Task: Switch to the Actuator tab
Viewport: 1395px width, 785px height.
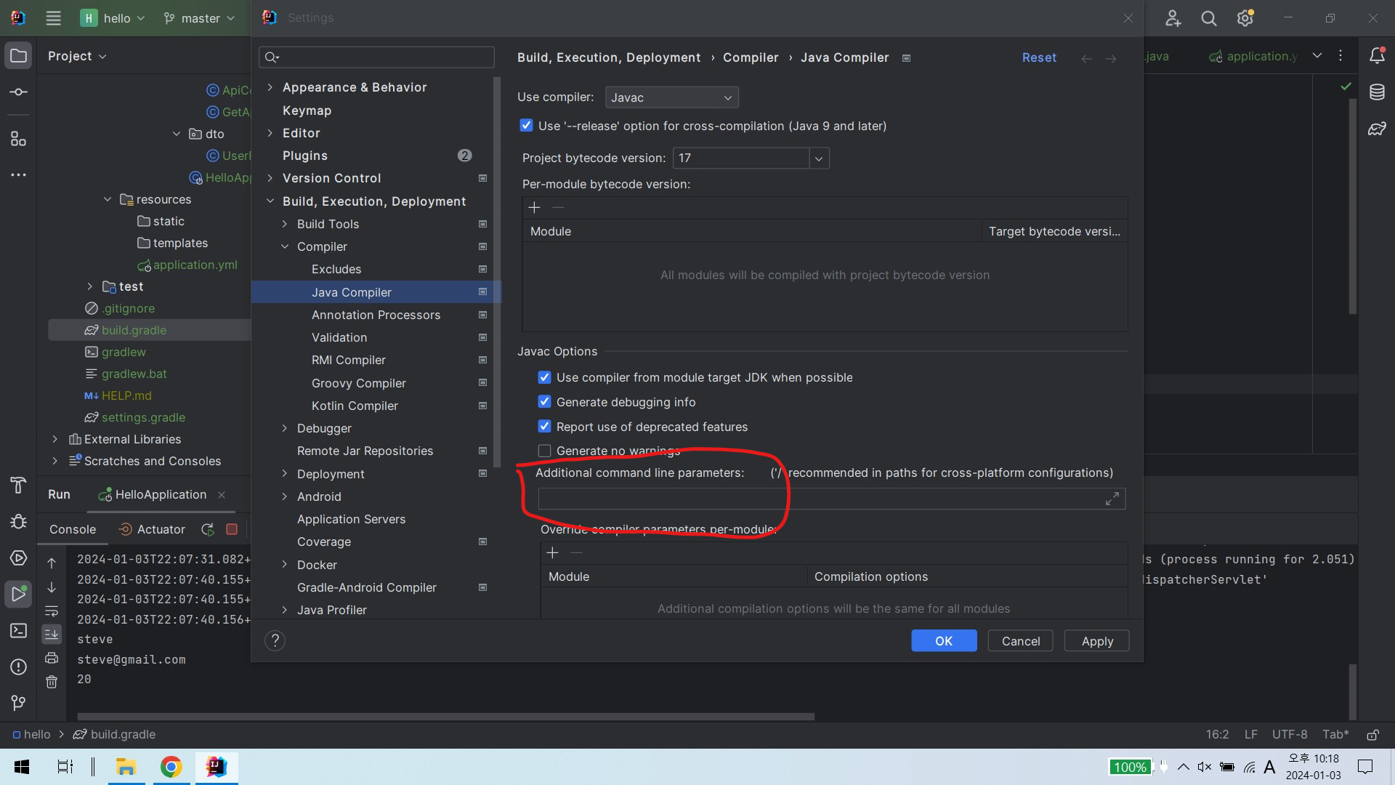Action: (152, 529)
